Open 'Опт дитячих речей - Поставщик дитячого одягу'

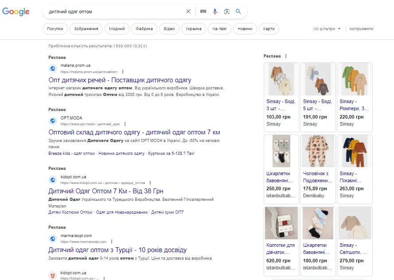(120, 80)
